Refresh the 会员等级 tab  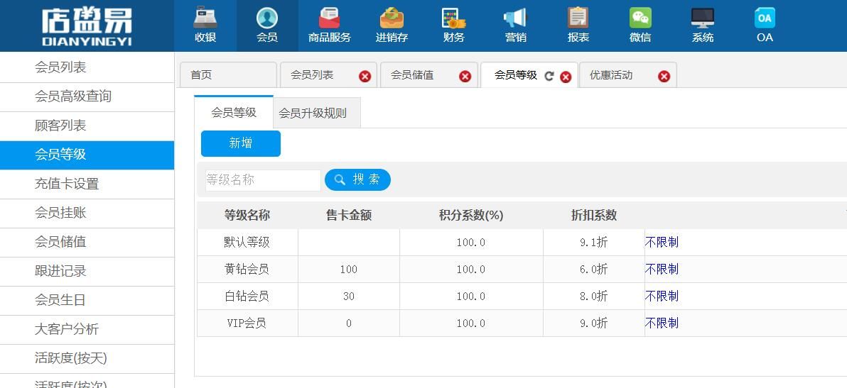[x=549, y=76]
